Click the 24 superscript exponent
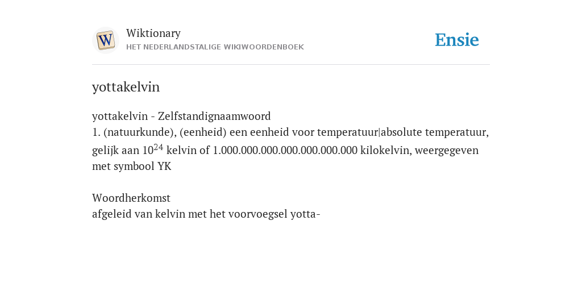Viewport: 582px width, 291px height. coord(158,147)
